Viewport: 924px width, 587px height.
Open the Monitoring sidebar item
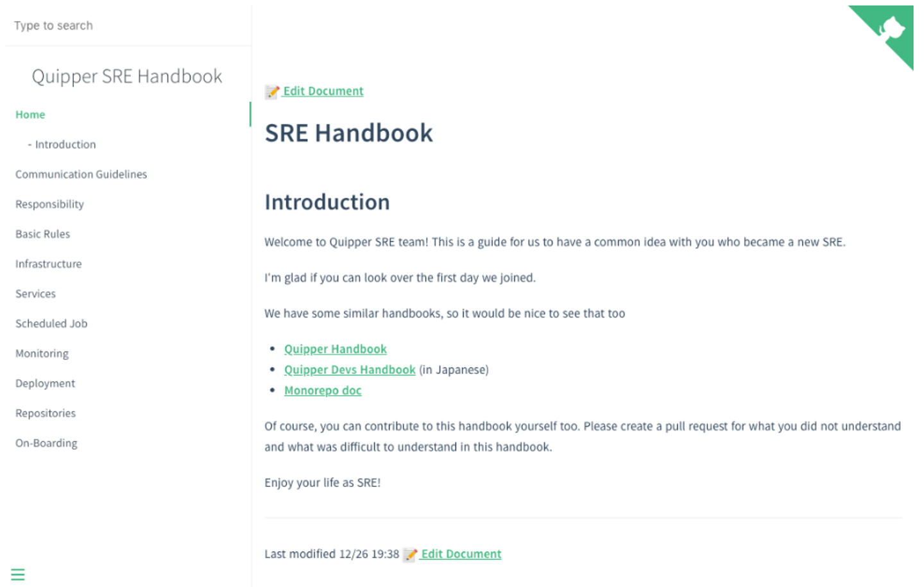[42, 353]
